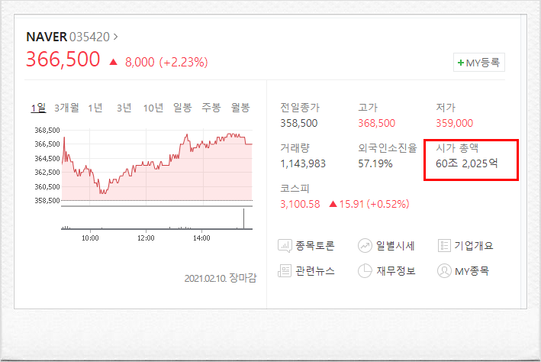This screenshot has width=541, height=362.
Task: Open stock detail via chevron after 035420
Action: [115, 37]
